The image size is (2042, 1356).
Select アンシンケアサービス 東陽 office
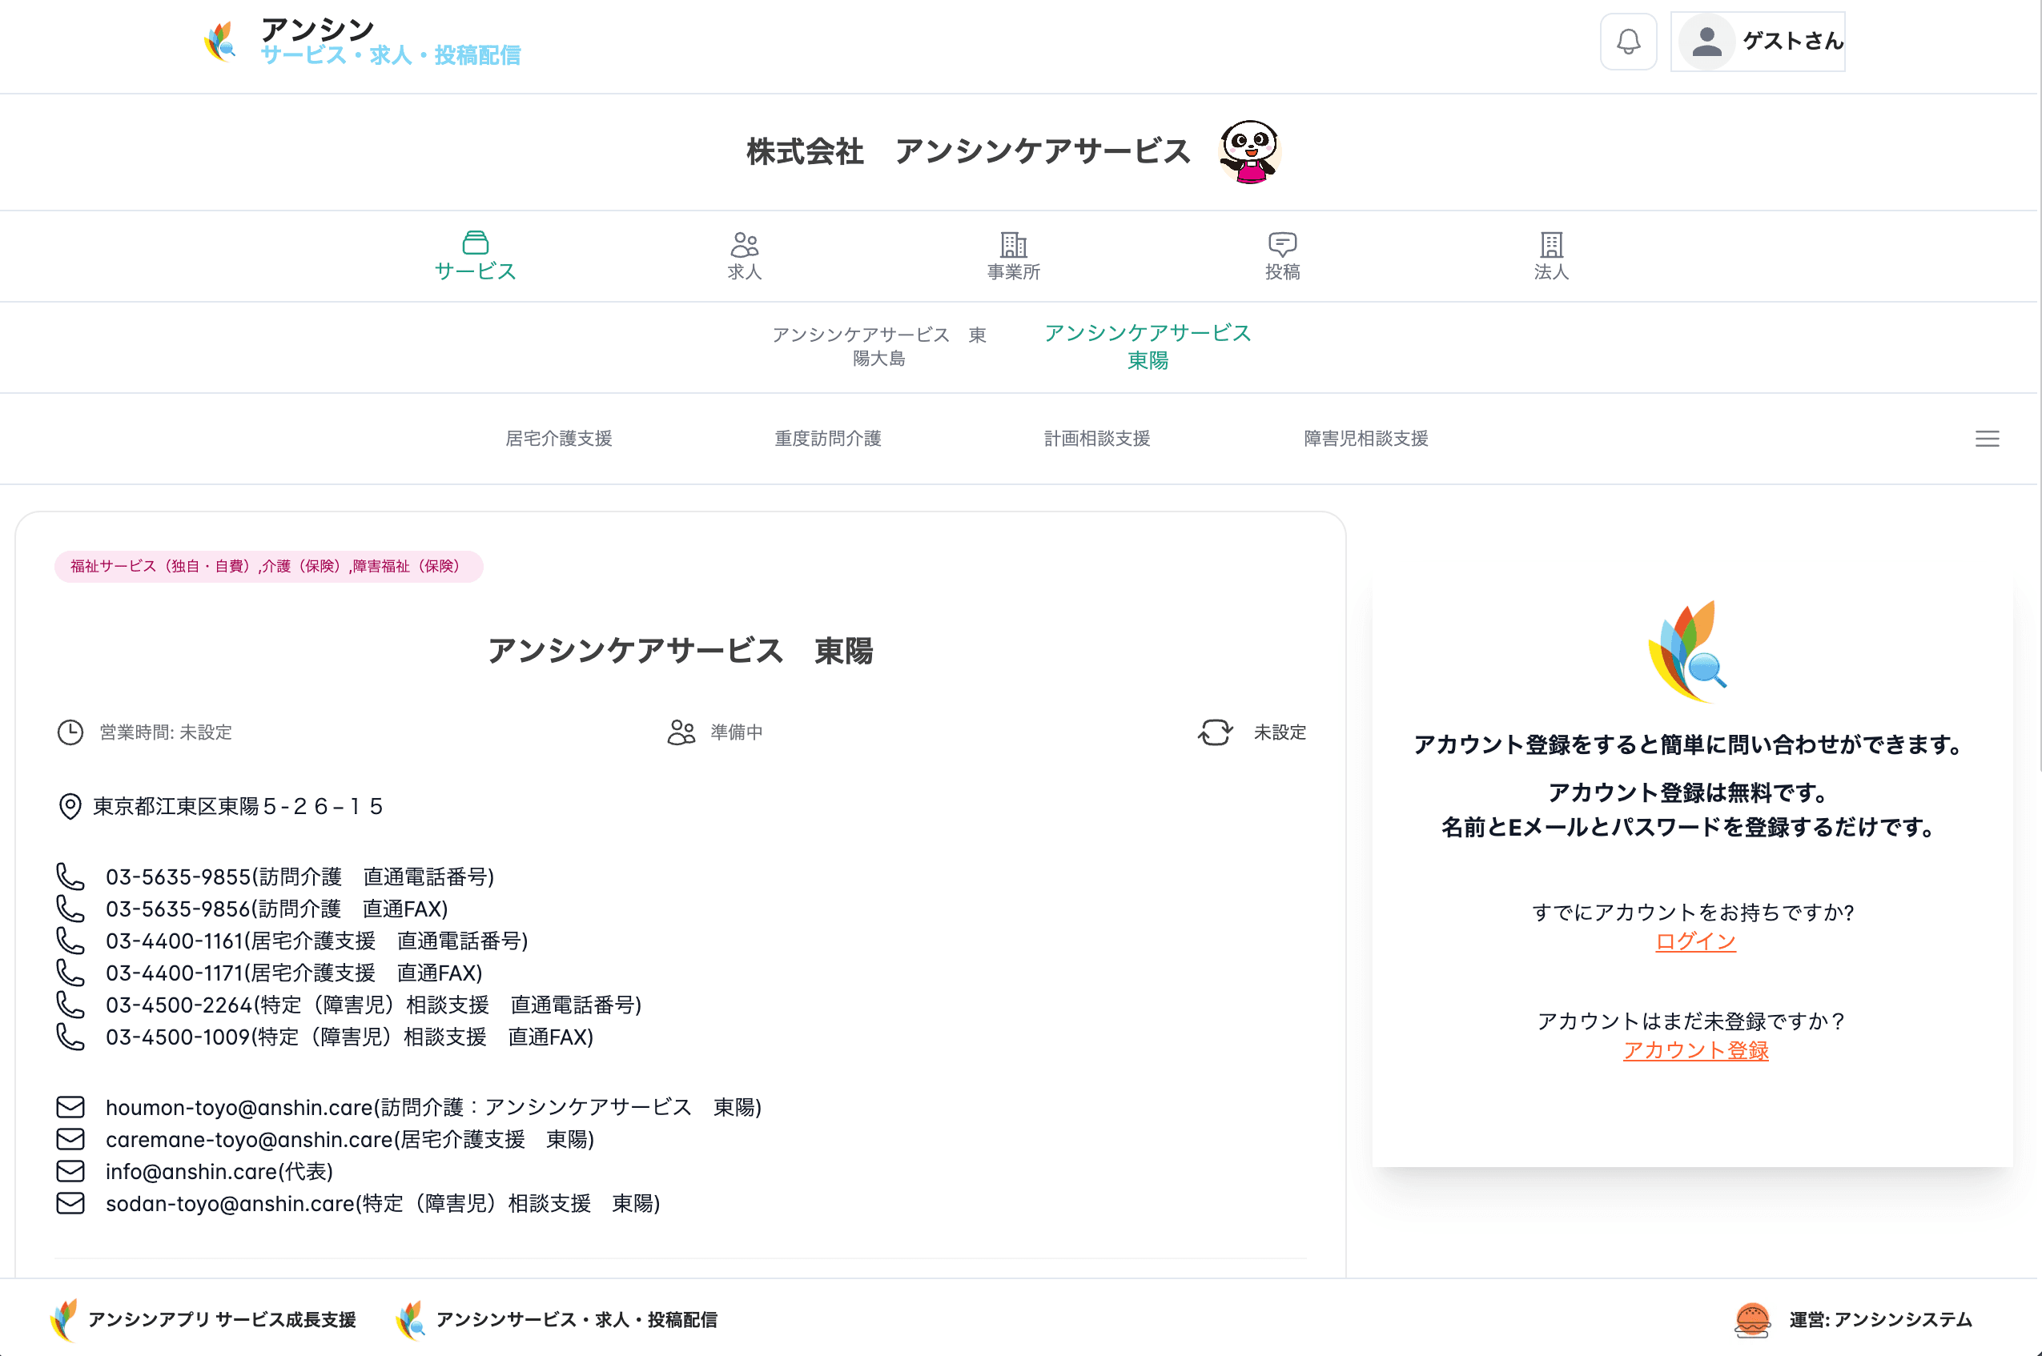pyautogui.click(x=1148, y=347)
